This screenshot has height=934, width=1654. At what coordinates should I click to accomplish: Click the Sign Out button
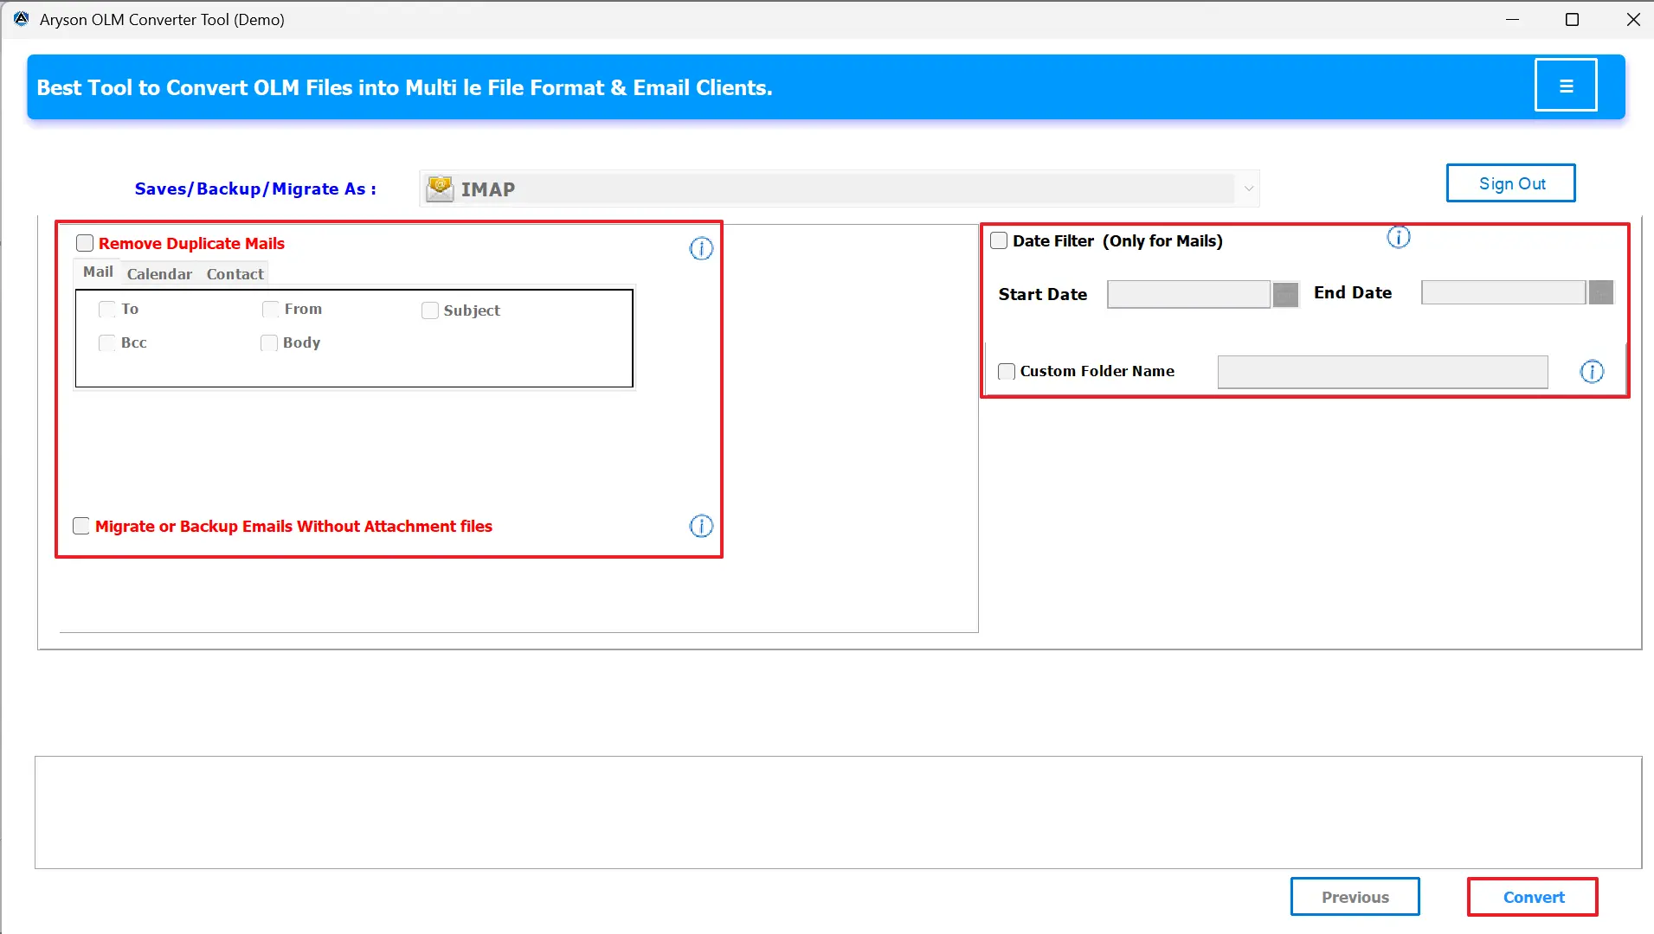click(1511, 182)
